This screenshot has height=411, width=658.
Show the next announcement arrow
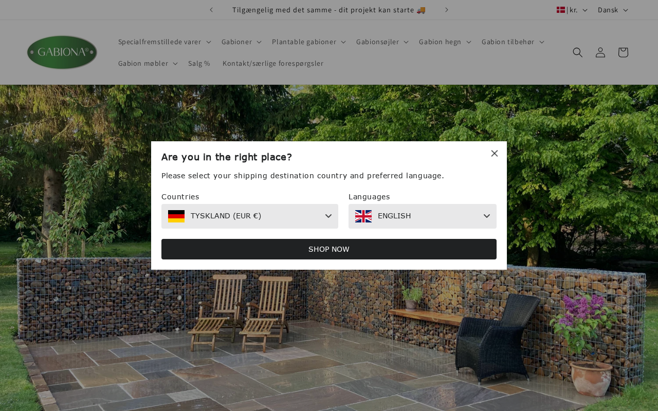447,10
